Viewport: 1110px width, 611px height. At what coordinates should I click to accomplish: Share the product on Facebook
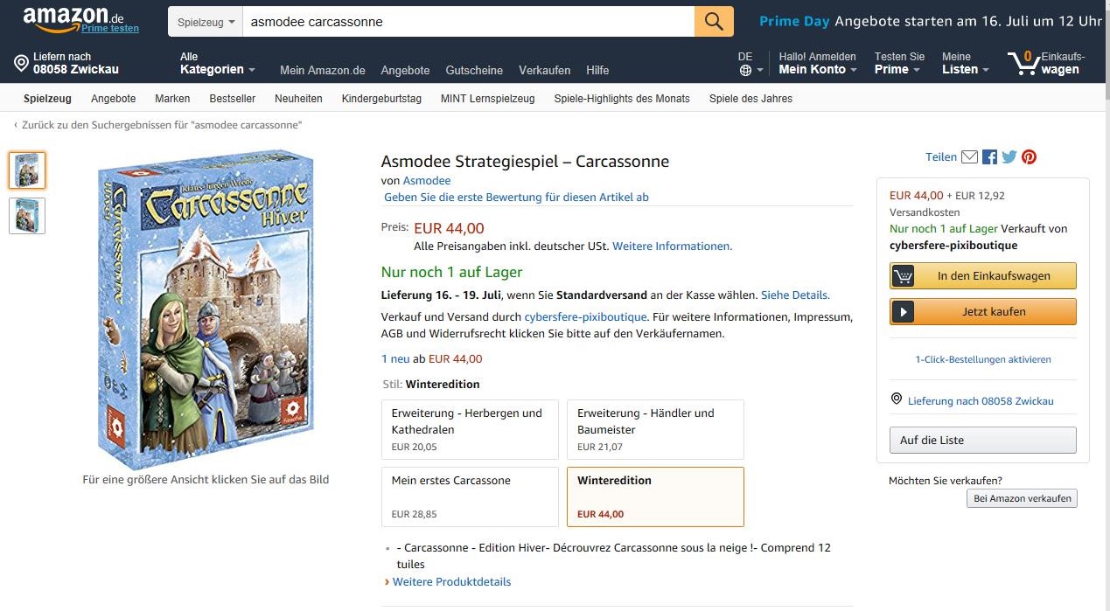coord(989,157)
